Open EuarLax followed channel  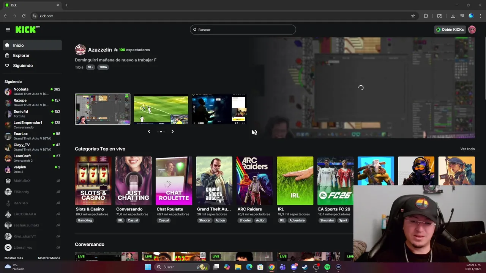pos(32,136)
